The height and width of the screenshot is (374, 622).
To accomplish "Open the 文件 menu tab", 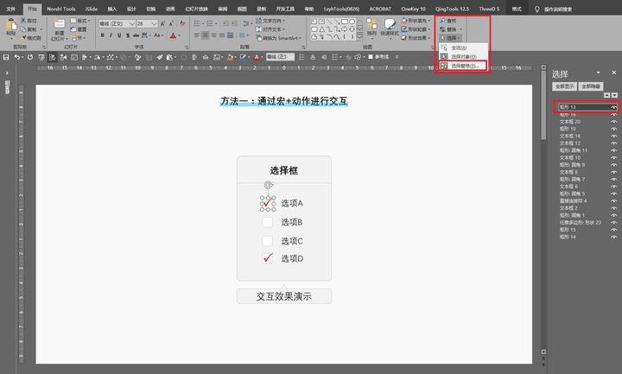I will click(x=10, y=9).
